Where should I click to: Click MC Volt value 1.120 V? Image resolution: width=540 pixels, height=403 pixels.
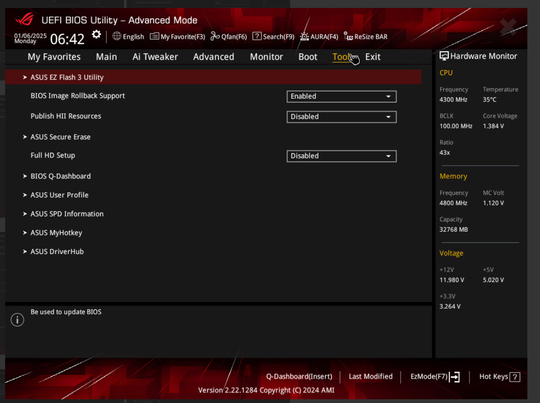pyautogui.click(x=493, y=203)
